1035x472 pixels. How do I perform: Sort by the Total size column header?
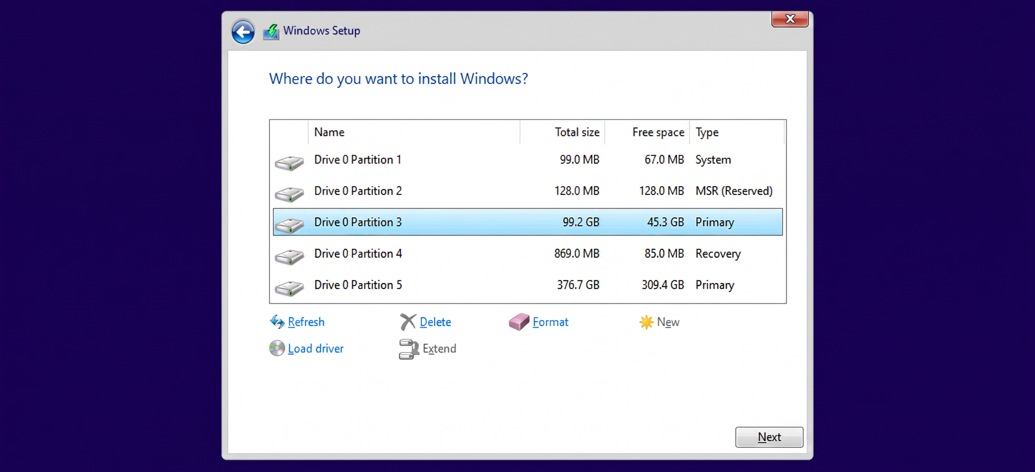tap(562, 132)
